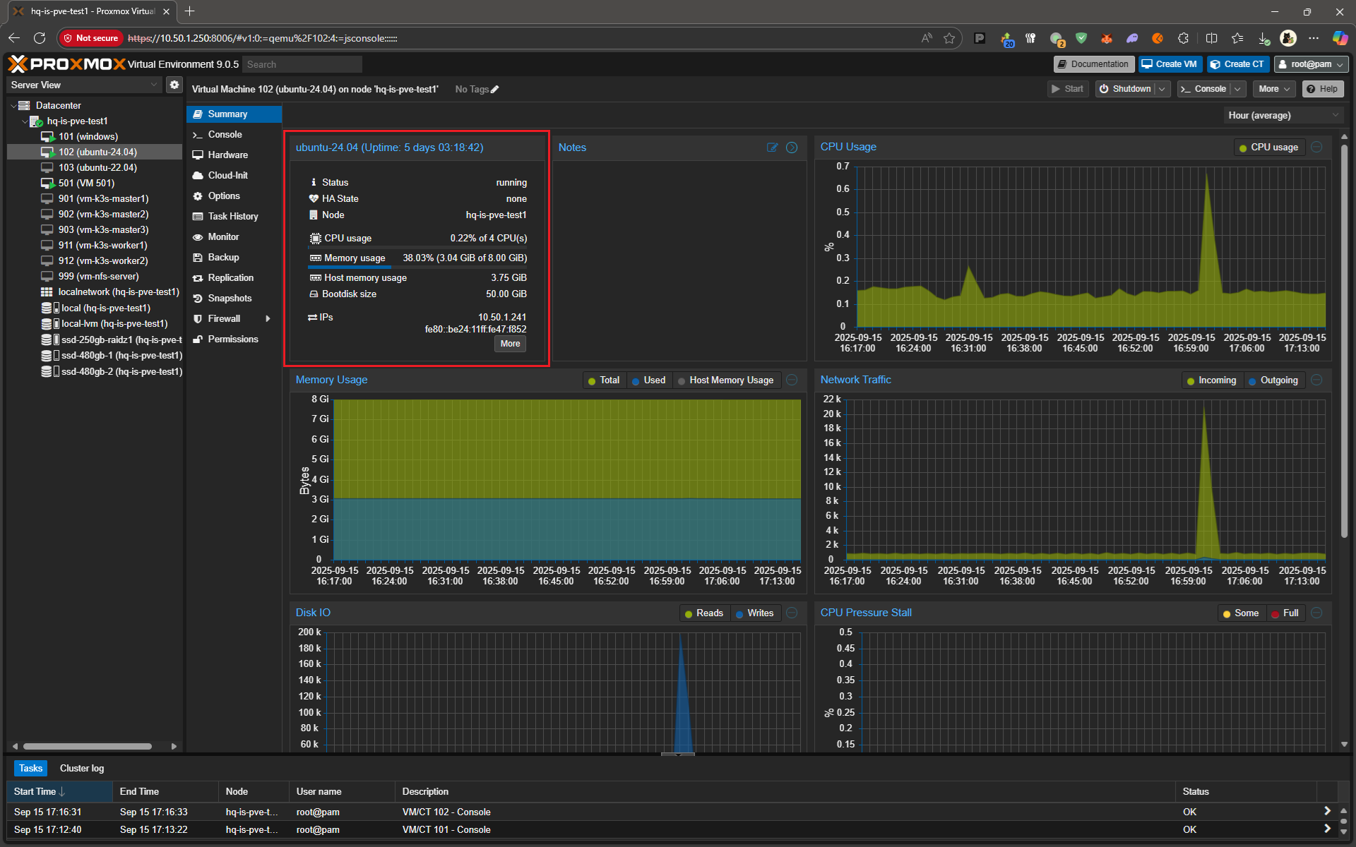The width and height of the screenshot is (1356, 847).
Task: Click the tree horizontal scrollbar
Action: pyautogui.click(x=88, y=746)
